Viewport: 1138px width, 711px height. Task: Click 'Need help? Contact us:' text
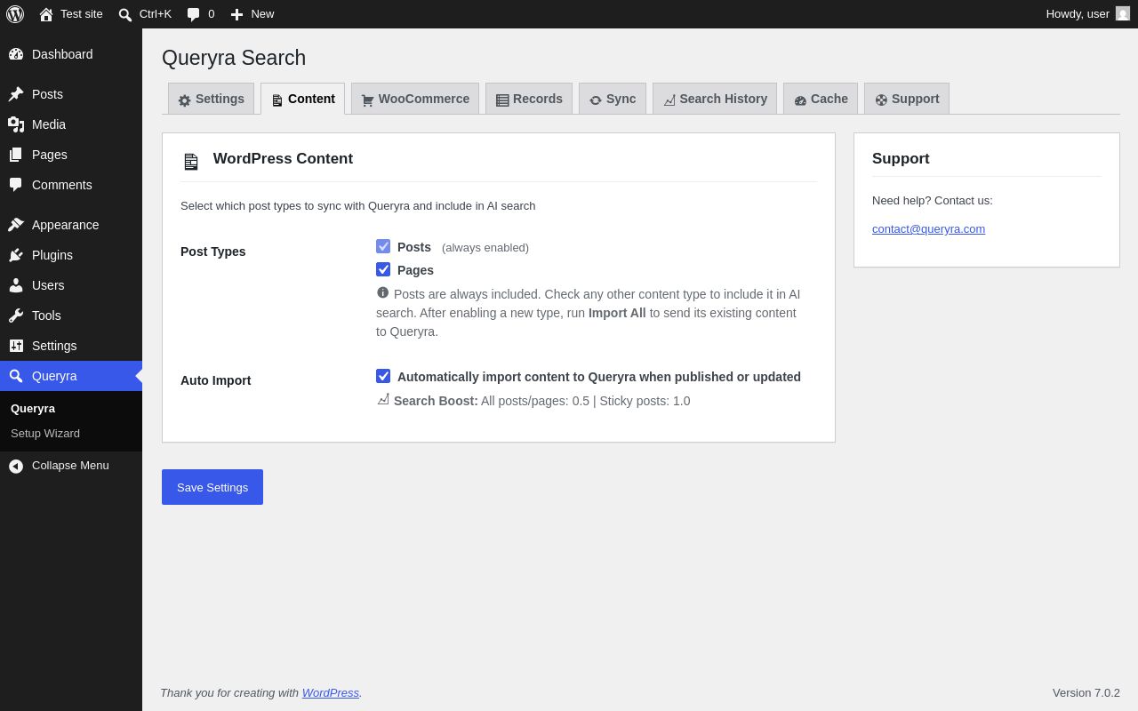(x=933, y=201)
